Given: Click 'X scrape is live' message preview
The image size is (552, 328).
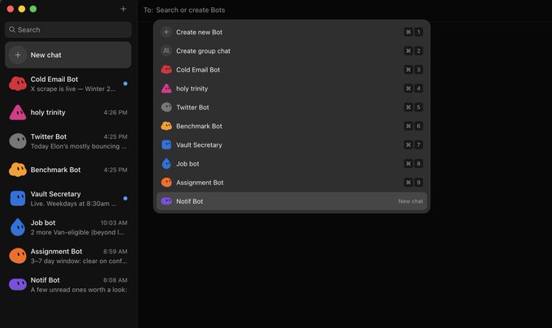Looking at the screenshot, I should pos(73,89).
